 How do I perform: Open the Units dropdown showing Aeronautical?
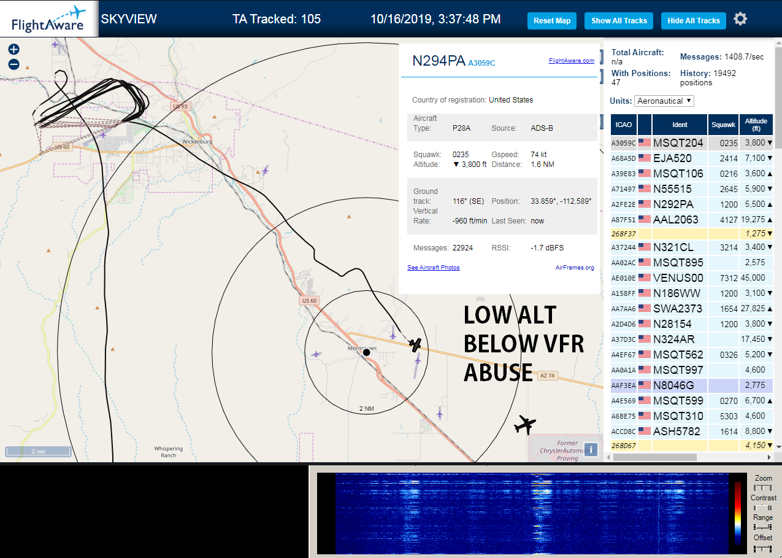664,101
